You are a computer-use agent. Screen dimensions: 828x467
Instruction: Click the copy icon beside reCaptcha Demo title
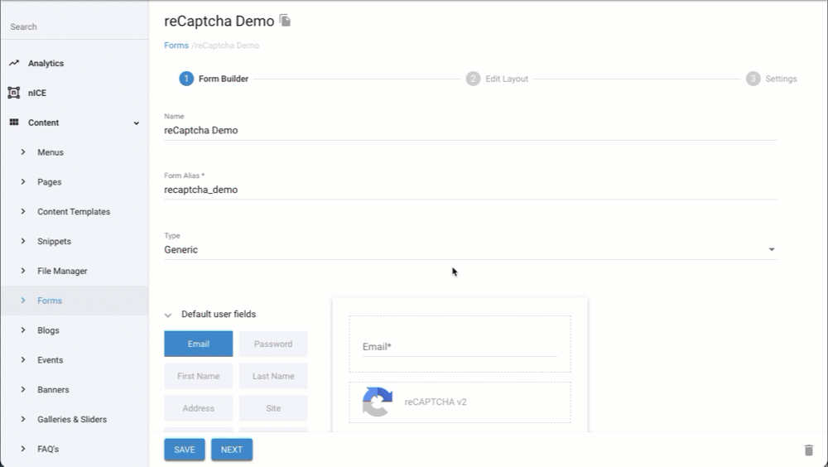[285, 21]
